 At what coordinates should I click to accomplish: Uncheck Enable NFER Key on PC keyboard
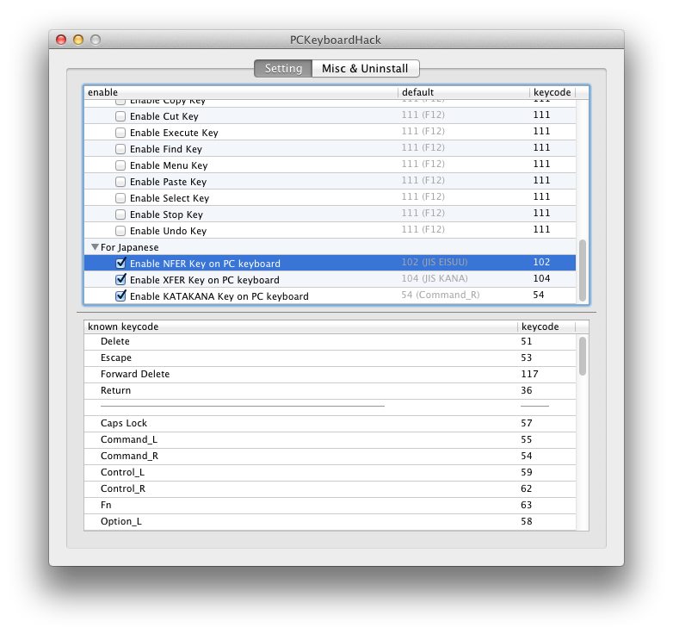120,263
